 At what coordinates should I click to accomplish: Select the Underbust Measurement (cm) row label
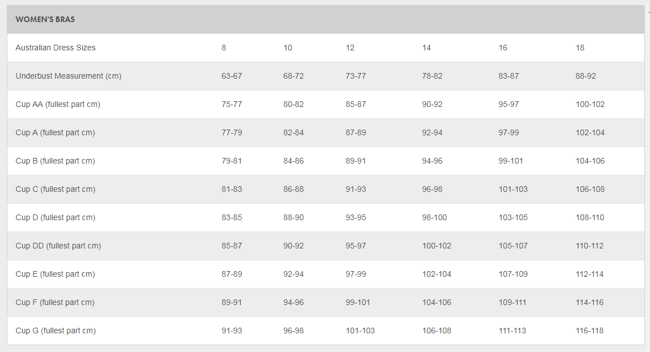tap(69, 76)
